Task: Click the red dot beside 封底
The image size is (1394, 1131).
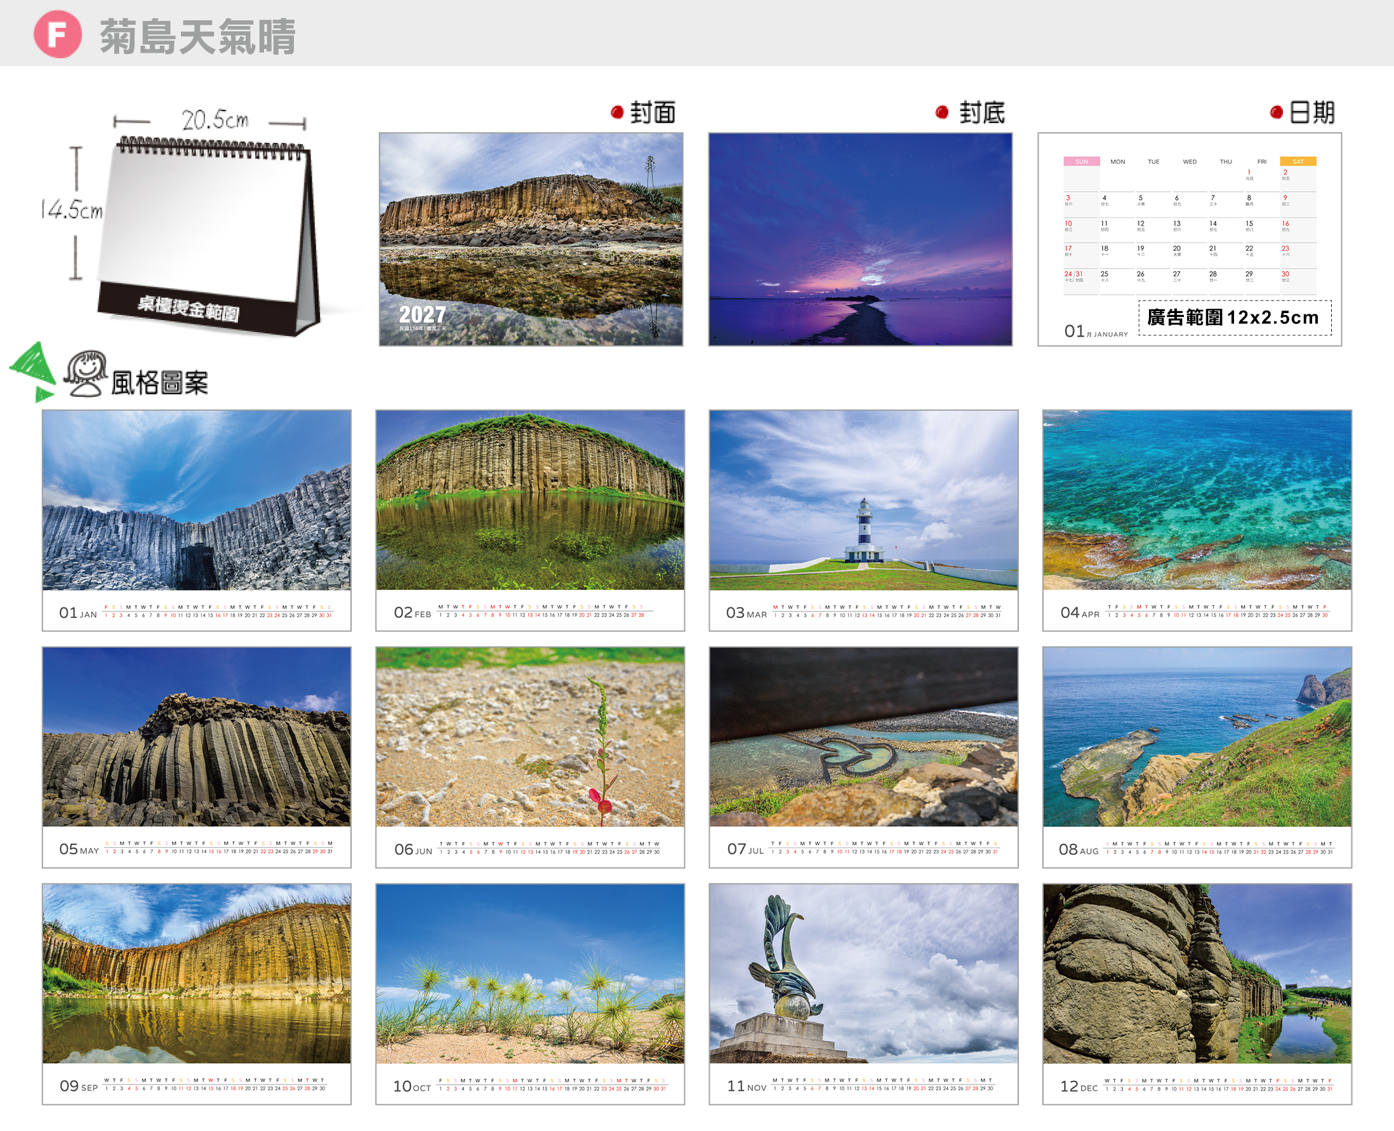Action: [x=941, y=112]
